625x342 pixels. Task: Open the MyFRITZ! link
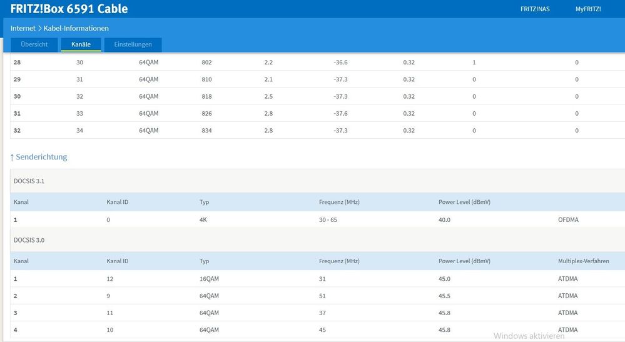coord(588,9)
